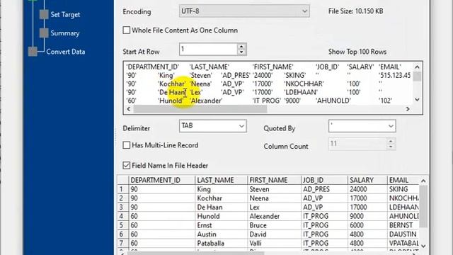Click the '24000' salary cell in grid
Screen dimensions: 453x255
click(x=367, y=189)
